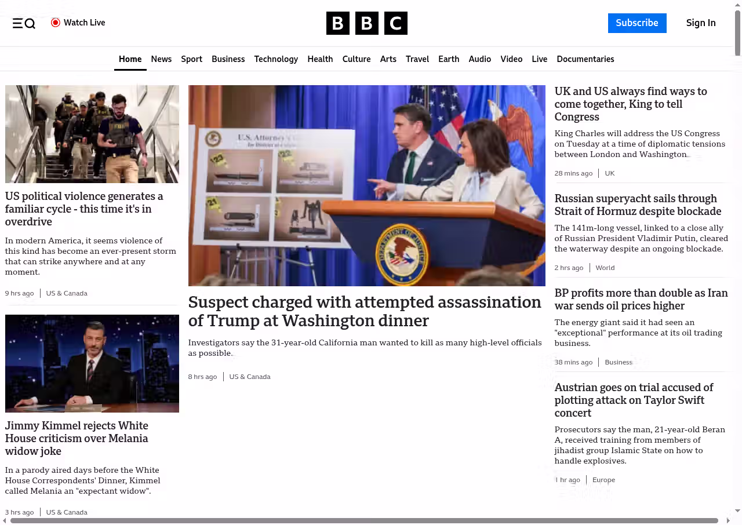The image size is (742, 525).
Task: Click the BBC logo
Action: [x=366, y=23]
